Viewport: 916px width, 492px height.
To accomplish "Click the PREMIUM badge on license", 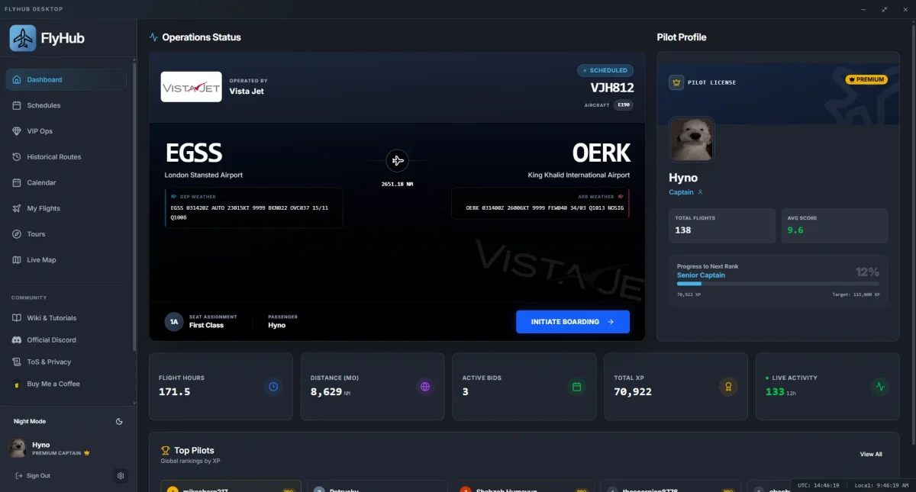I will [x=866, y=79].
